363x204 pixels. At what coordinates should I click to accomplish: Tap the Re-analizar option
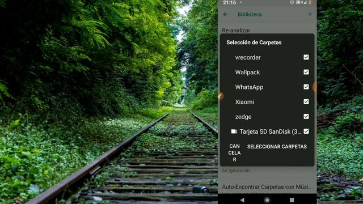coord(236,30)
